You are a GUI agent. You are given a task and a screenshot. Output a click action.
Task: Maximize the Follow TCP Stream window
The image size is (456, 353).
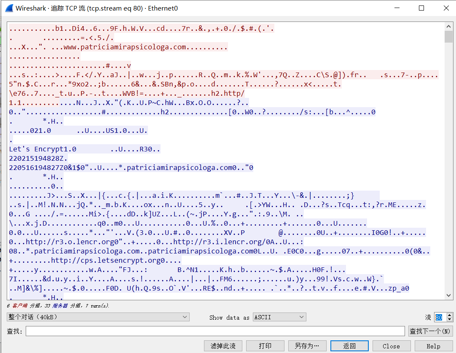(x=421, y=8)
